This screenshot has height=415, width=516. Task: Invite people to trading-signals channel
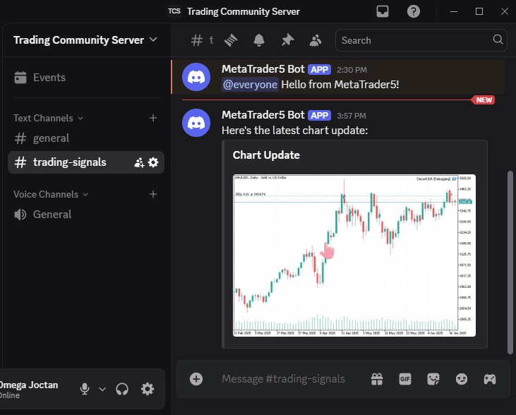[x=139, y=162]
